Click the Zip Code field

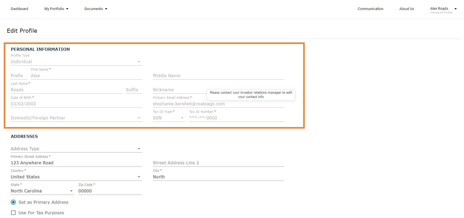[x=110, y=191]
